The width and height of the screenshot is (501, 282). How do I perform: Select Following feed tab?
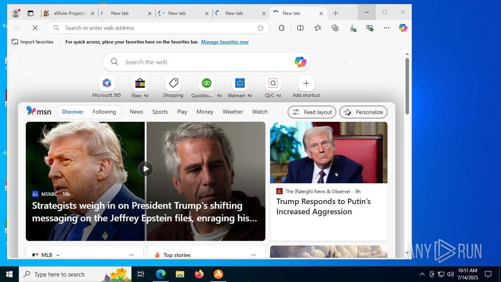[x=104, y=112]
